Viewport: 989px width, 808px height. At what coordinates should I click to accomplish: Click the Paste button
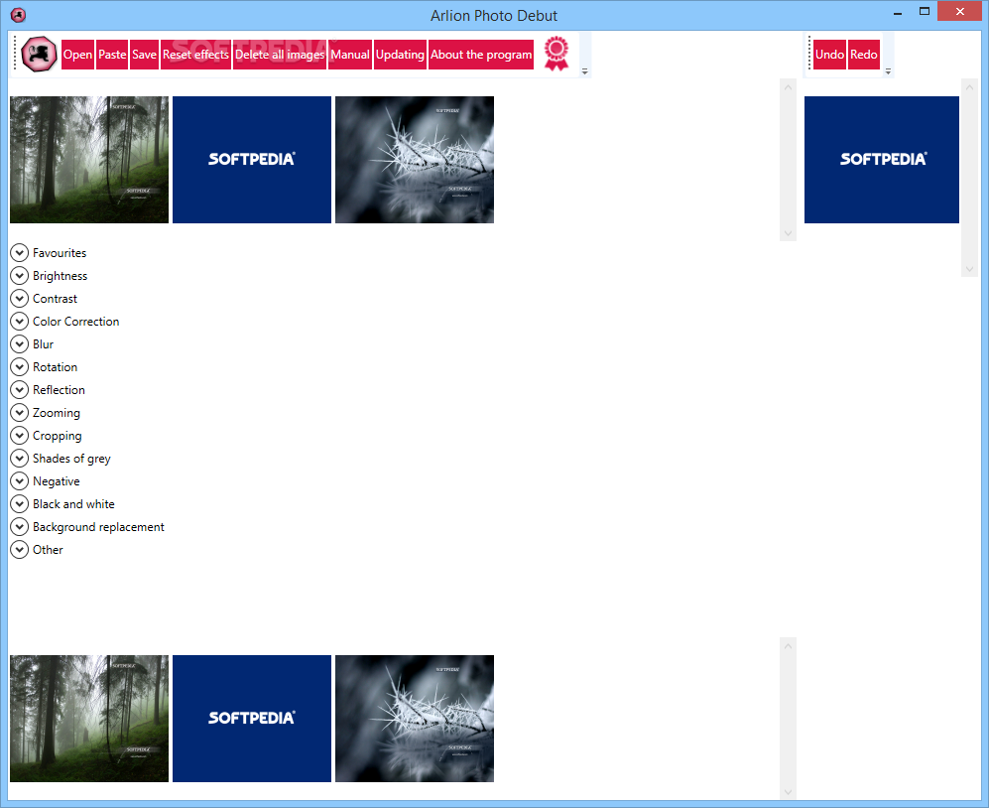tap(112, 55)
